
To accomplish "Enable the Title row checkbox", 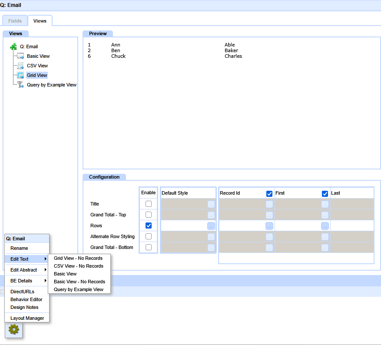I will pos(149,204).
